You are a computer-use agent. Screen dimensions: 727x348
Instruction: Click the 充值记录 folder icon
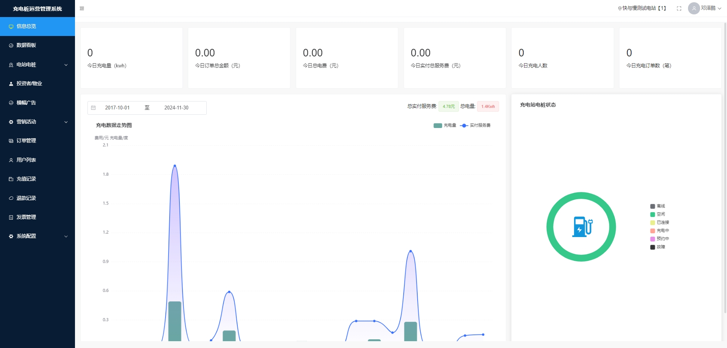coord(11,179)
